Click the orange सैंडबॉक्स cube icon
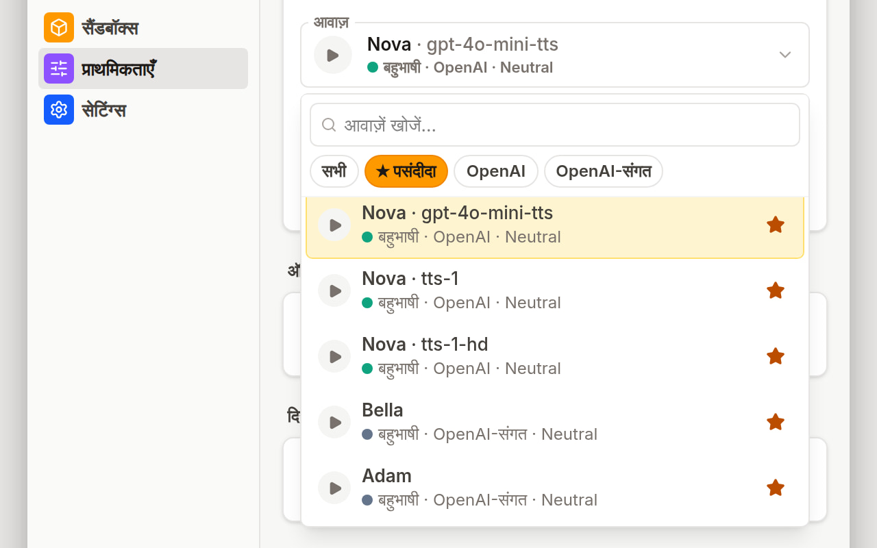 click(x=59, y=27)
